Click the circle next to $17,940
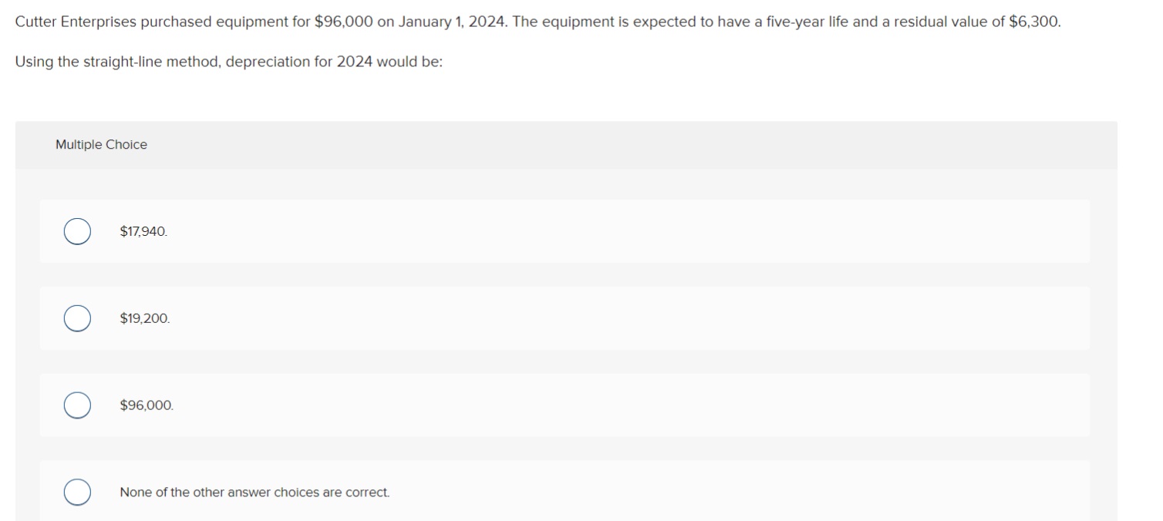This screenshot has width=1163, height=521. pyautogui.click(x=76, y=230)
